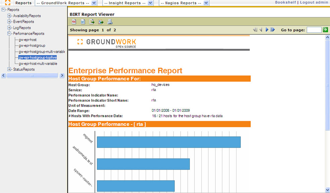This screenshot has height=193, width=330.
Task: Click tree panel scroll right arrow
Action: tap(62, 75)
